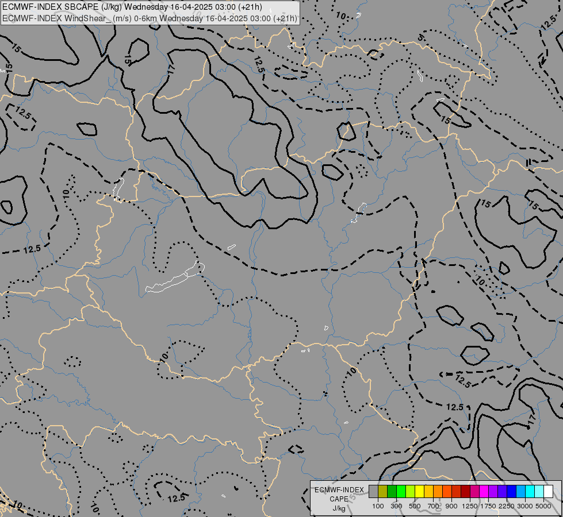Select the orange swatch right of 700
563x517 pixels.
[x=438, y=491]
